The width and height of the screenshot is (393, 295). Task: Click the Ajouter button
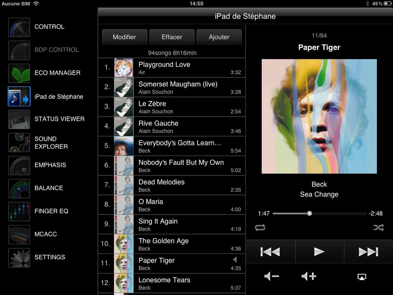tap(219, 37)
